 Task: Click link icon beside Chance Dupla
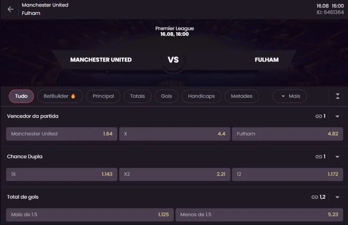[319, 157]
